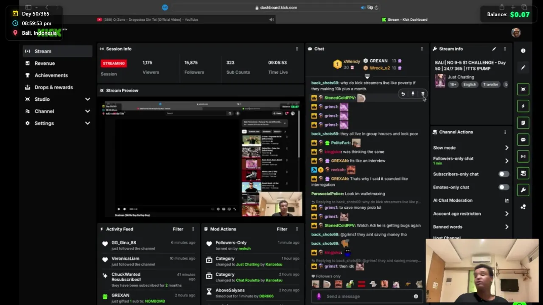Toggle the wrench icon in right sidebar

(x=523, y=190)
